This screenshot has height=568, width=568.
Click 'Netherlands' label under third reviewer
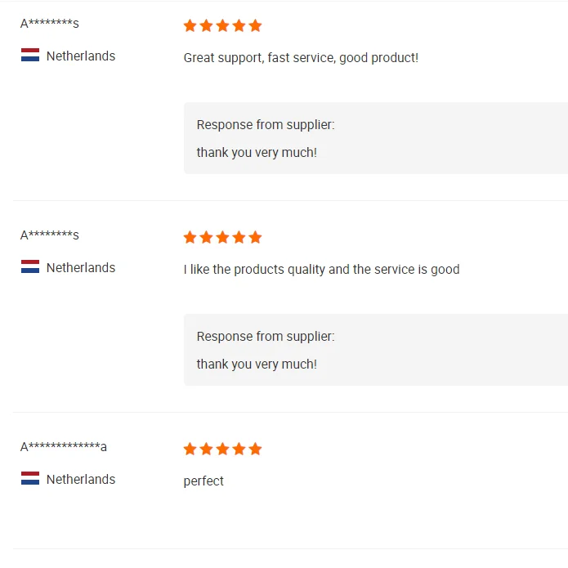click(80, 480)
